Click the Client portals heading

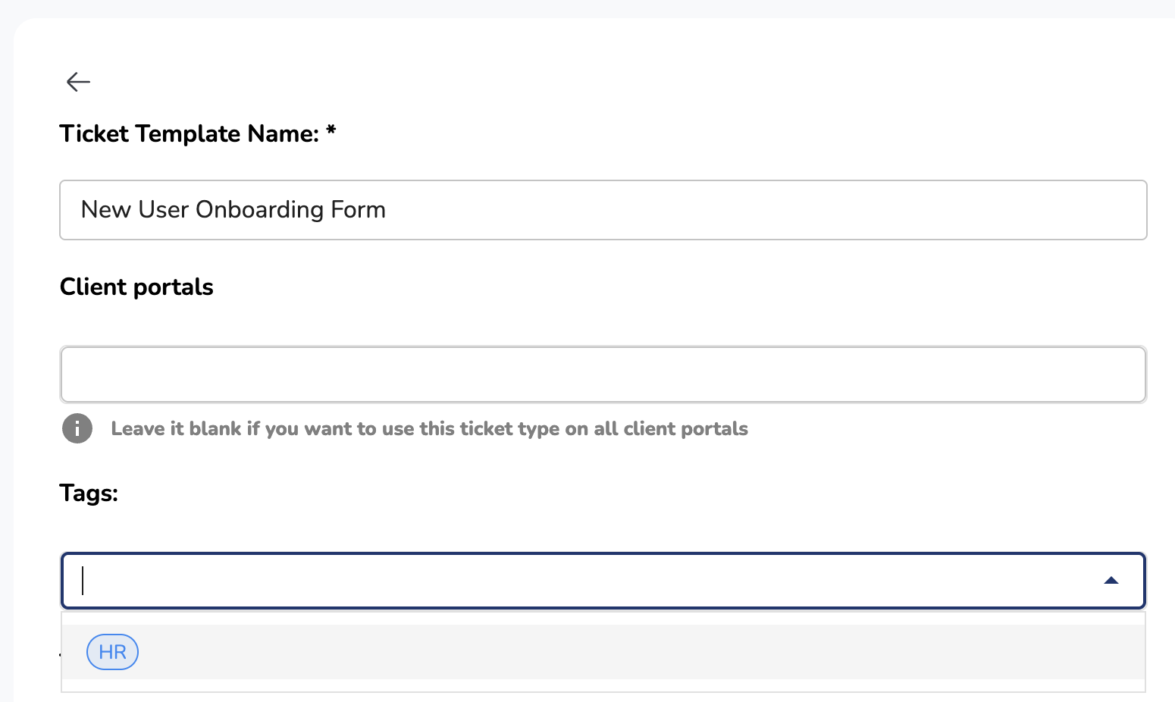[x=136, y=287]
